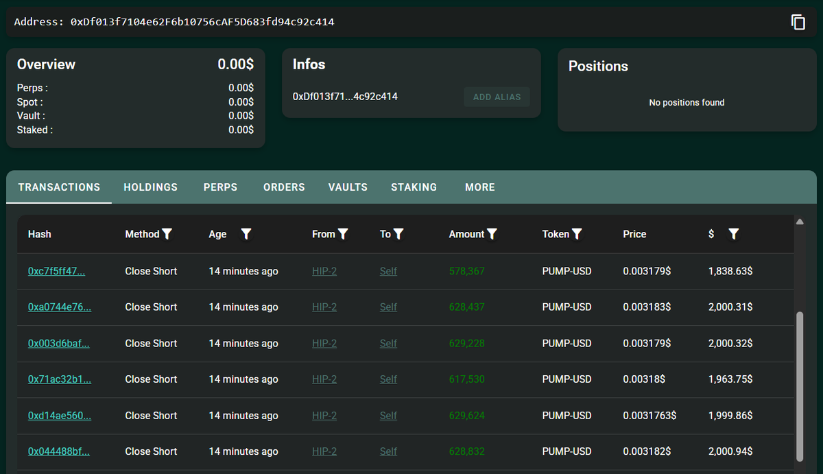Click the amount 578,367
This screenshot has width=823, height=474.
[x=466, y=271]
